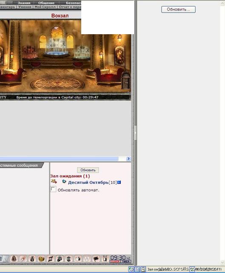This screenshot has height=273, width=225.
Task: Click the group of people icon in toolbar
Action: [x=87, y=259]
